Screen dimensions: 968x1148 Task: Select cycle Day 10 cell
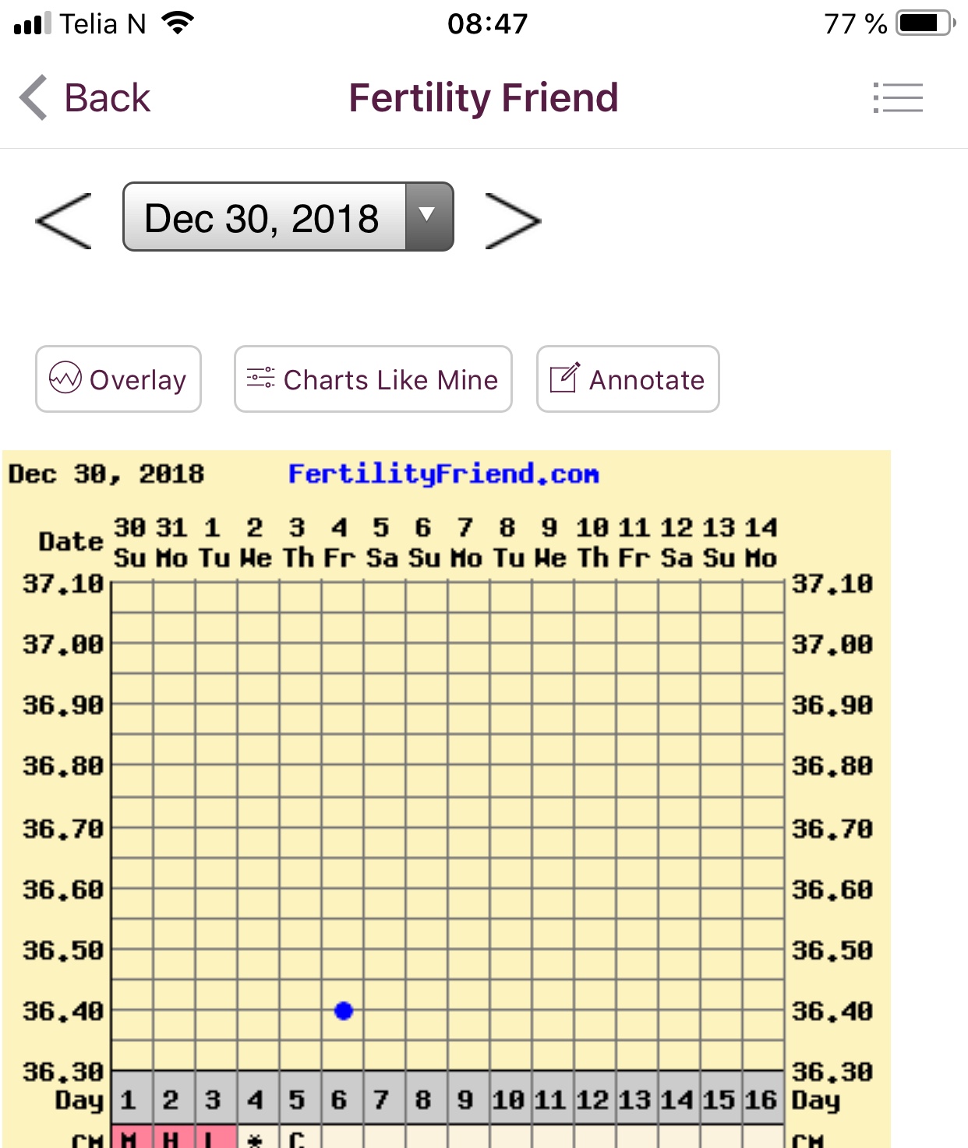(508, 1099)
